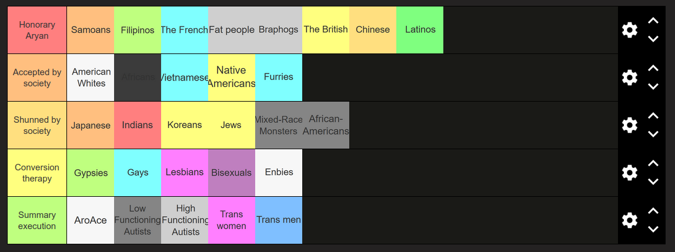The width and height of the screenshot is (675, 252).
Task: Move 'Accepted by society' row up
Action: pos(653,68)
